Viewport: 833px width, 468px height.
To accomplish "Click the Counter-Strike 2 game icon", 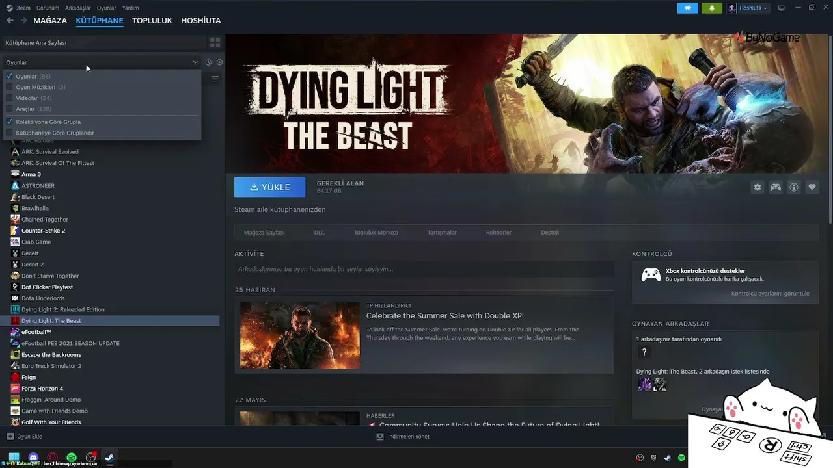I will click(x=16, y=231).
